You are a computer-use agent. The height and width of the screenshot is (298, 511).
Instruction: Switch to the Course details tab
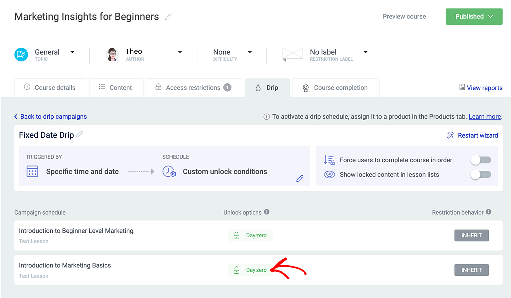point(50,88)
